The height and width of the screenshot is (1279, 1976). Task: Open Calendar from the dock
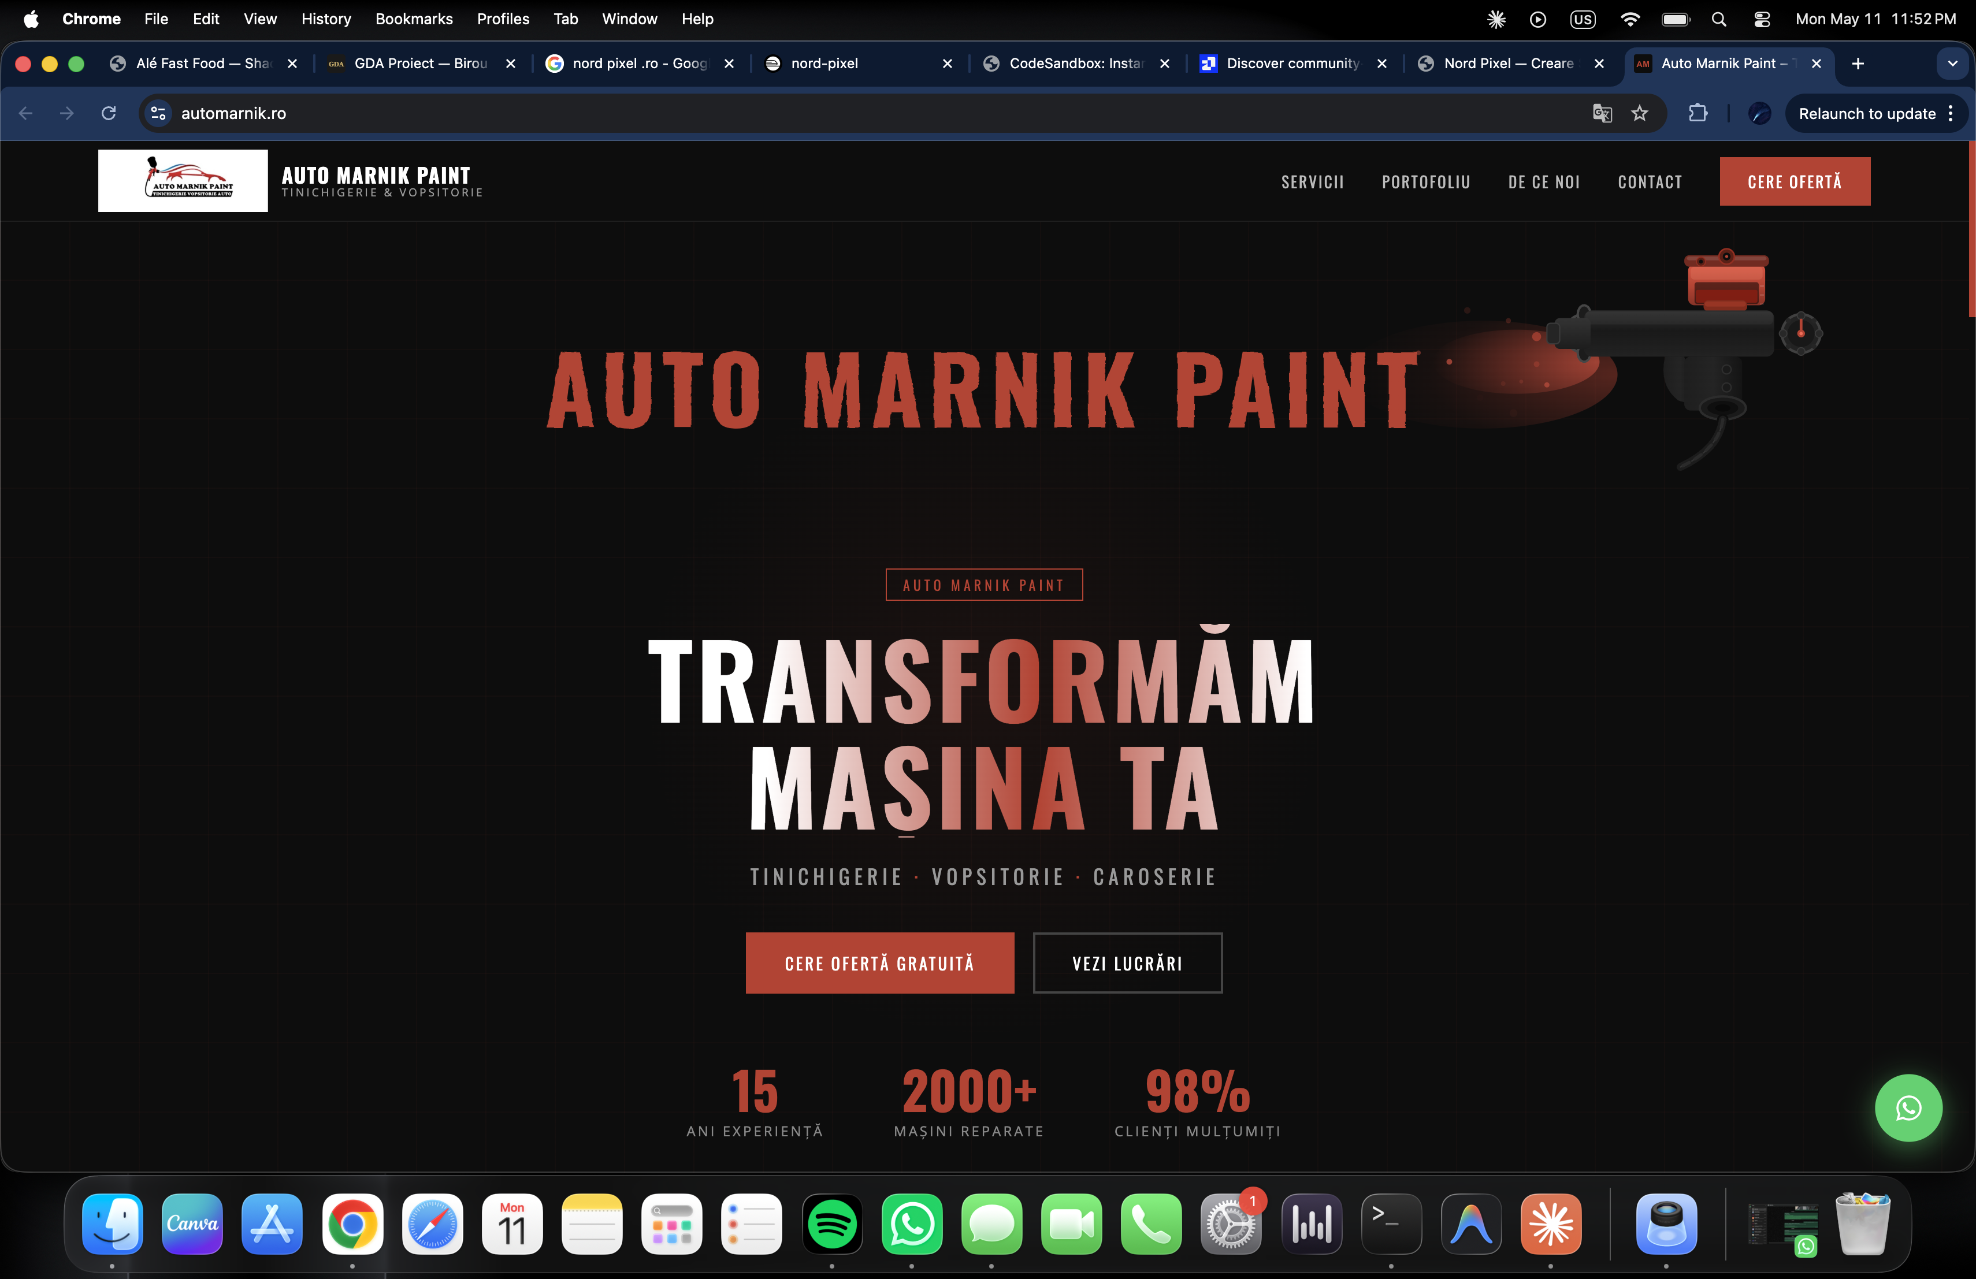click(511, 1224)
